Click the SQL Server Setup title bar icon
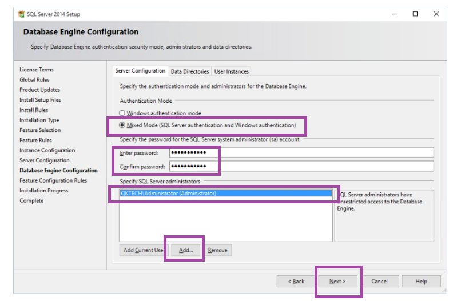Screen dimensions: 453x301 [21, 14]
